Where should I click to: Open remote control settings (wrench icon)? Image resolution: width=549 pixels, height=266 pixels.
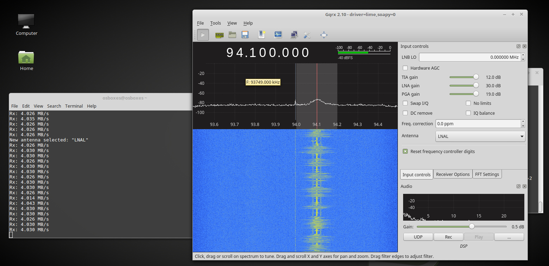(307, 35)
